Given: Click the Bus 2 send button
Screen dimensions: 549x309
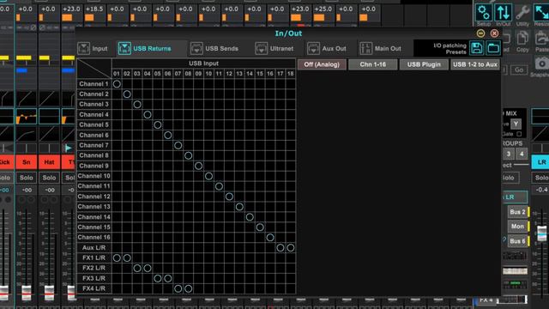Looking at the screenshot, I should 517,212.
